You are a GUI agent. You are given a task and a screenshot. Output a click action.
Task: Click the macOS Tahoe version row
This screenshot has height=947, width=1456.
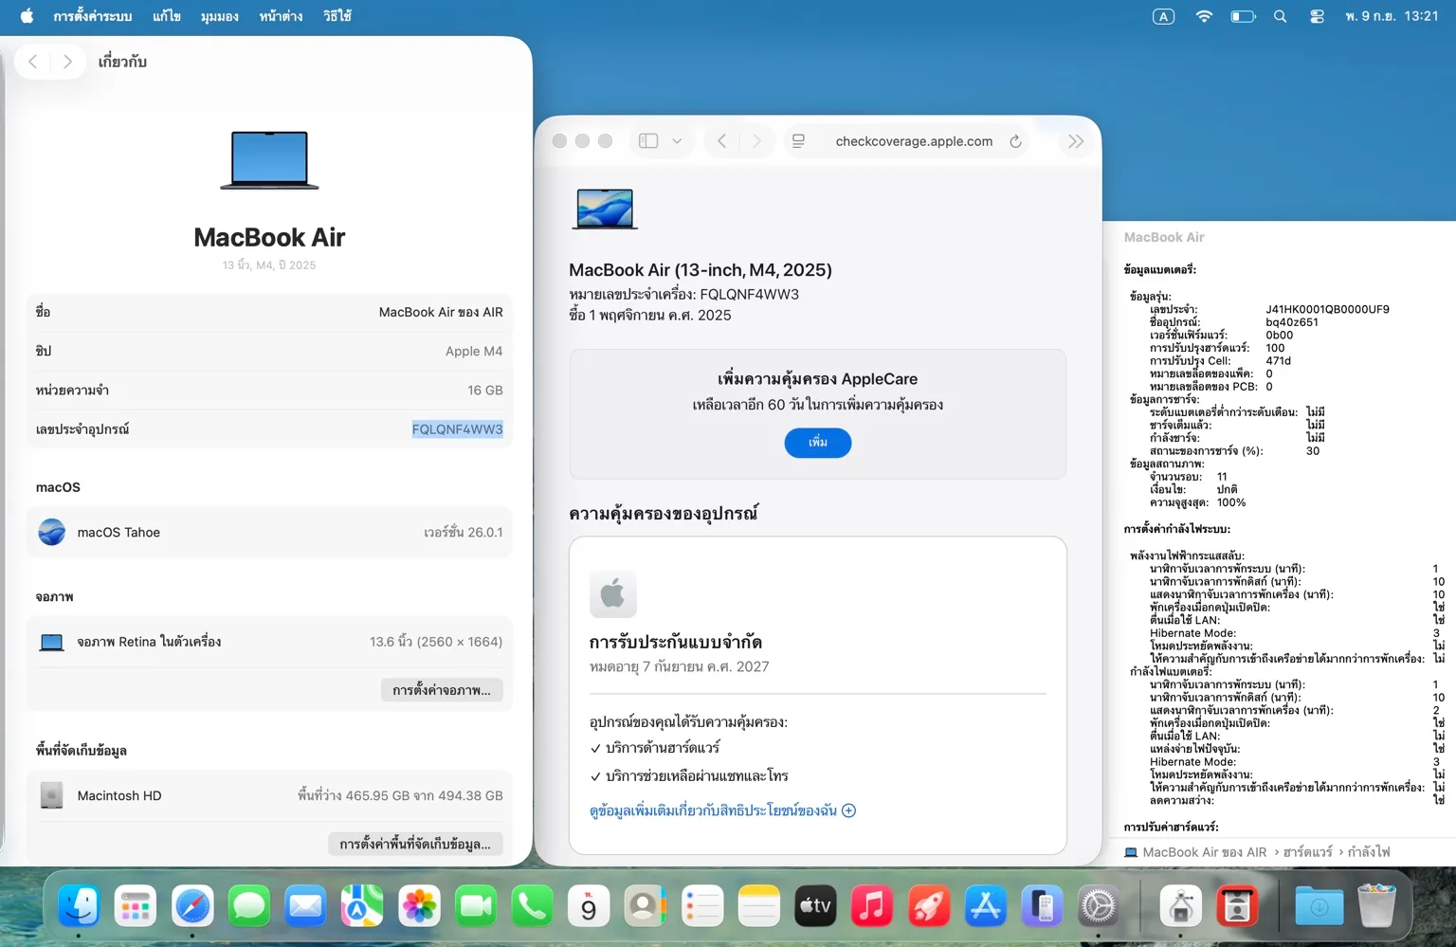(269, 533)
